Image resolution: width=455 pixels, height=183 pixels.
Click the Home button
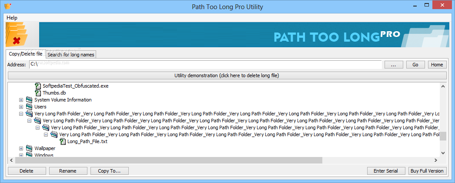coord(437,65)
